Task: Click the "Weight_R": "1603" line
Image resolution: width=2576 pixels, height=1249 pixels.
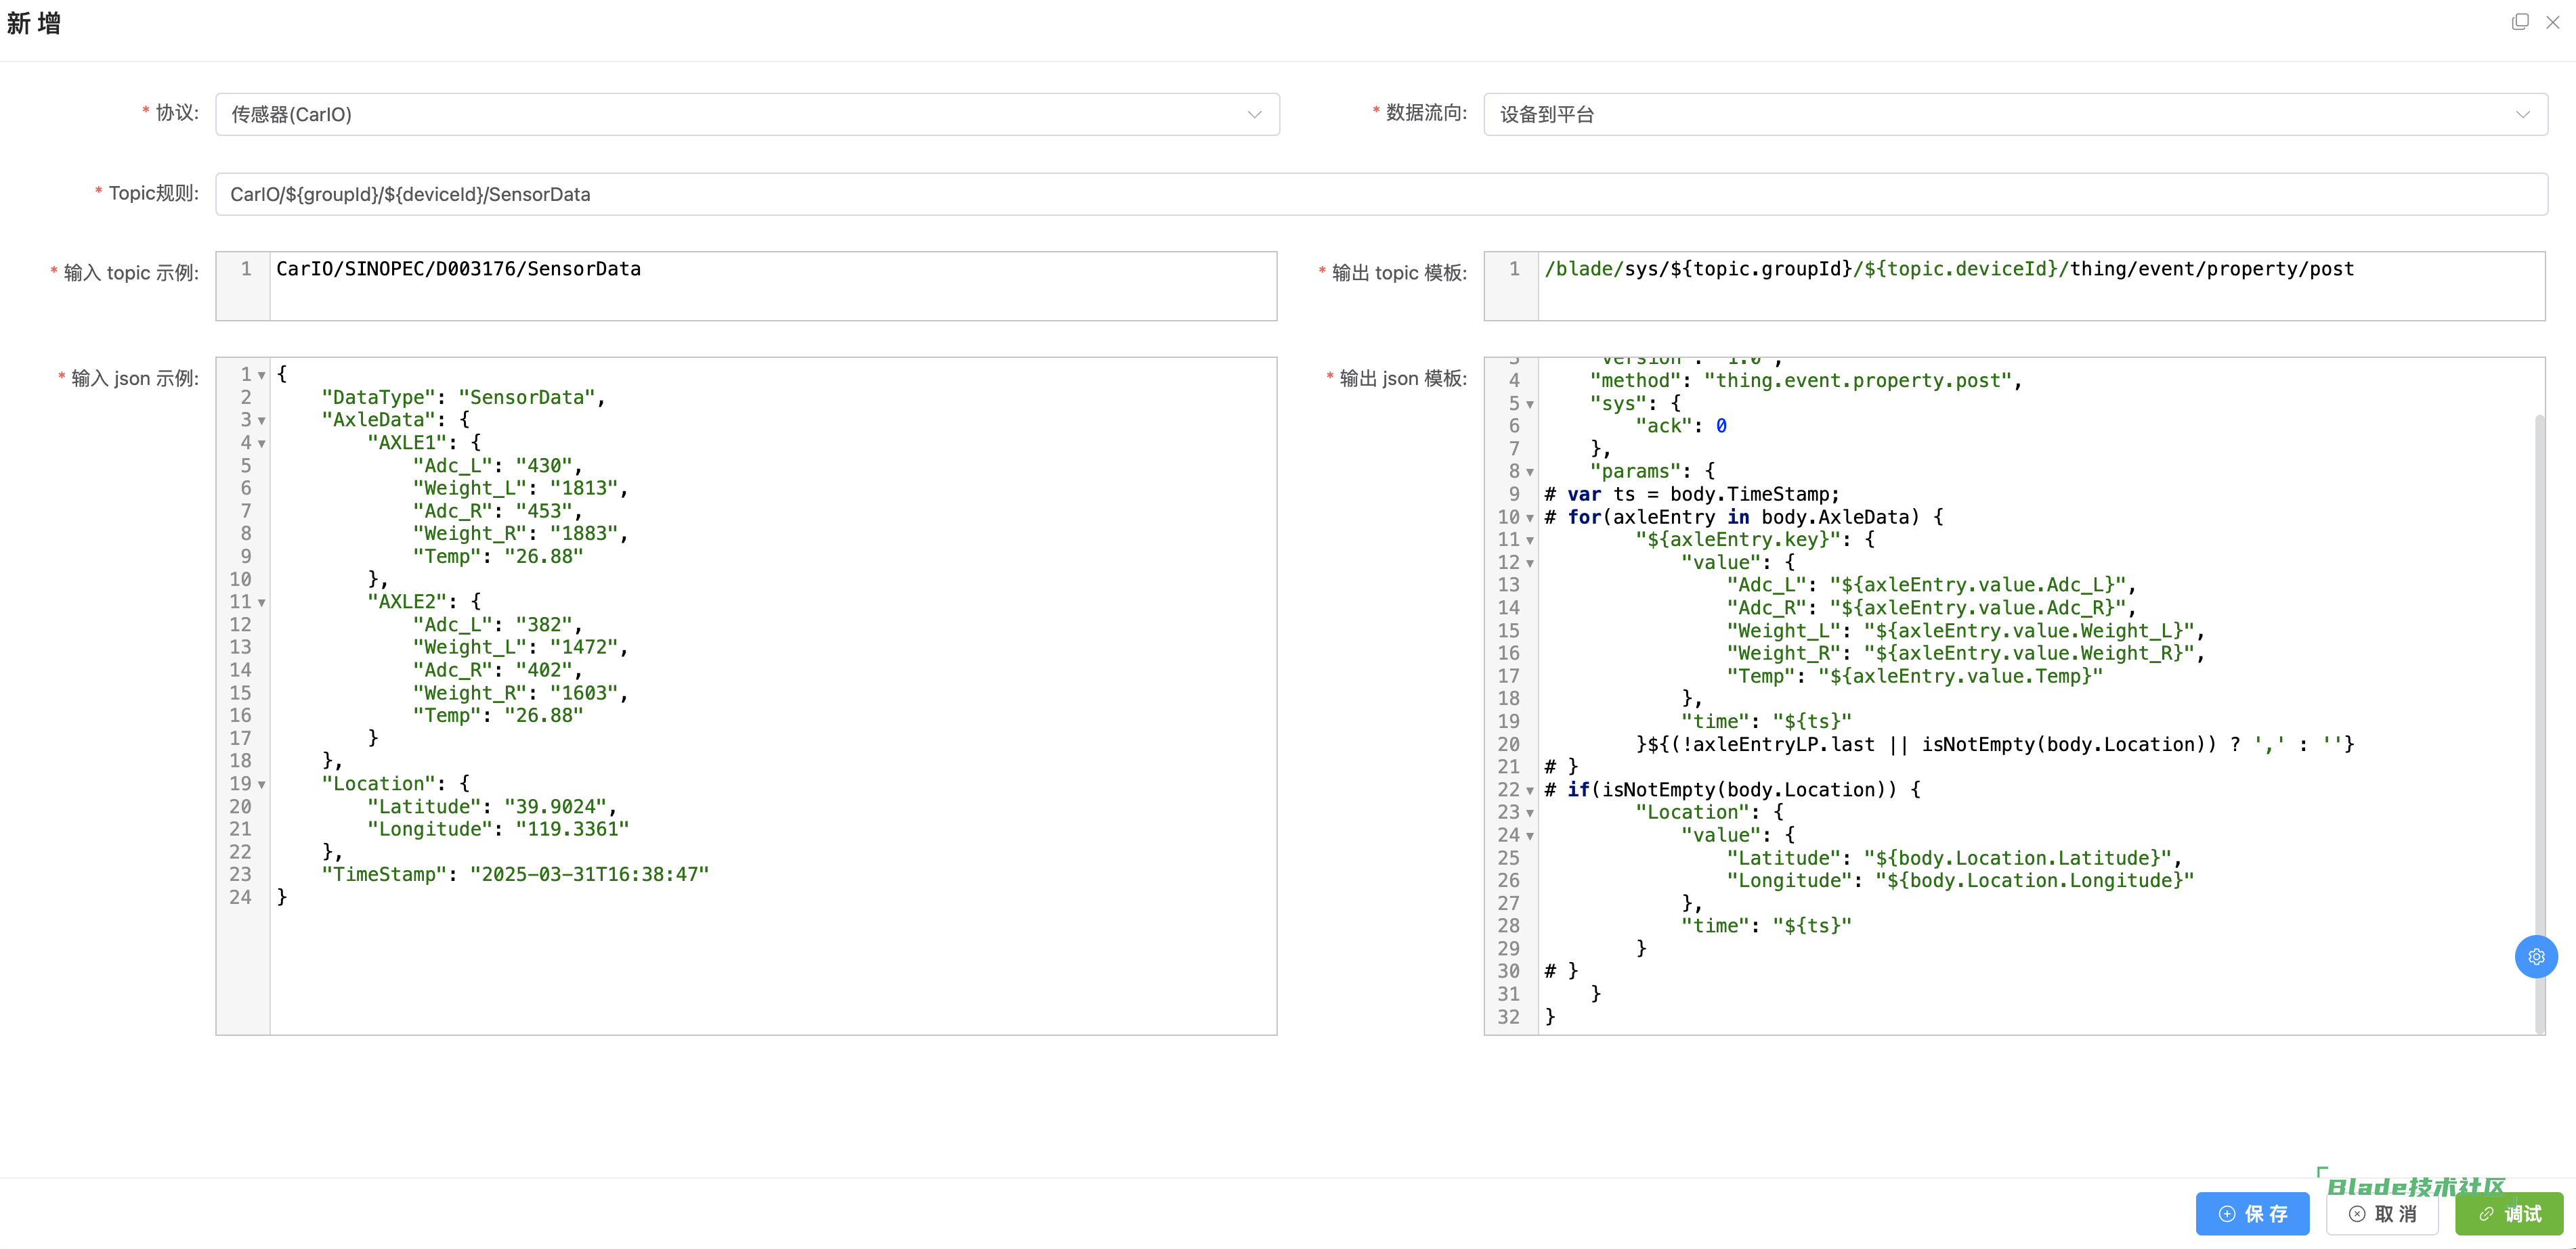Action: coord(521,694)
